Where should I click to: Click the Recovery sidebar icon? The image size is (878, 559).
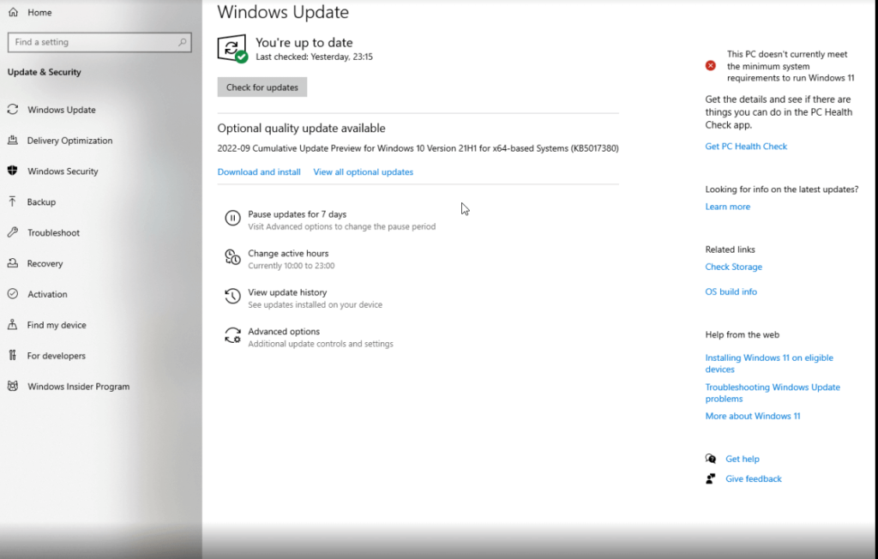[x=12, y=262]
